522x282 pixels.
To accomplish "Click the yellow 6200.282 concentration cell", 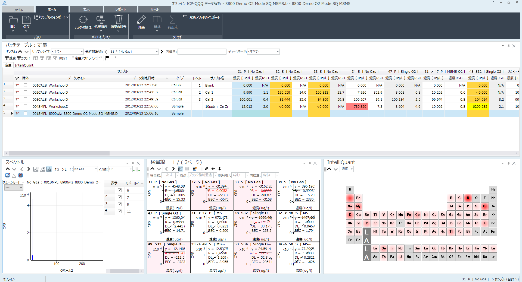I will tap(478, 106).
